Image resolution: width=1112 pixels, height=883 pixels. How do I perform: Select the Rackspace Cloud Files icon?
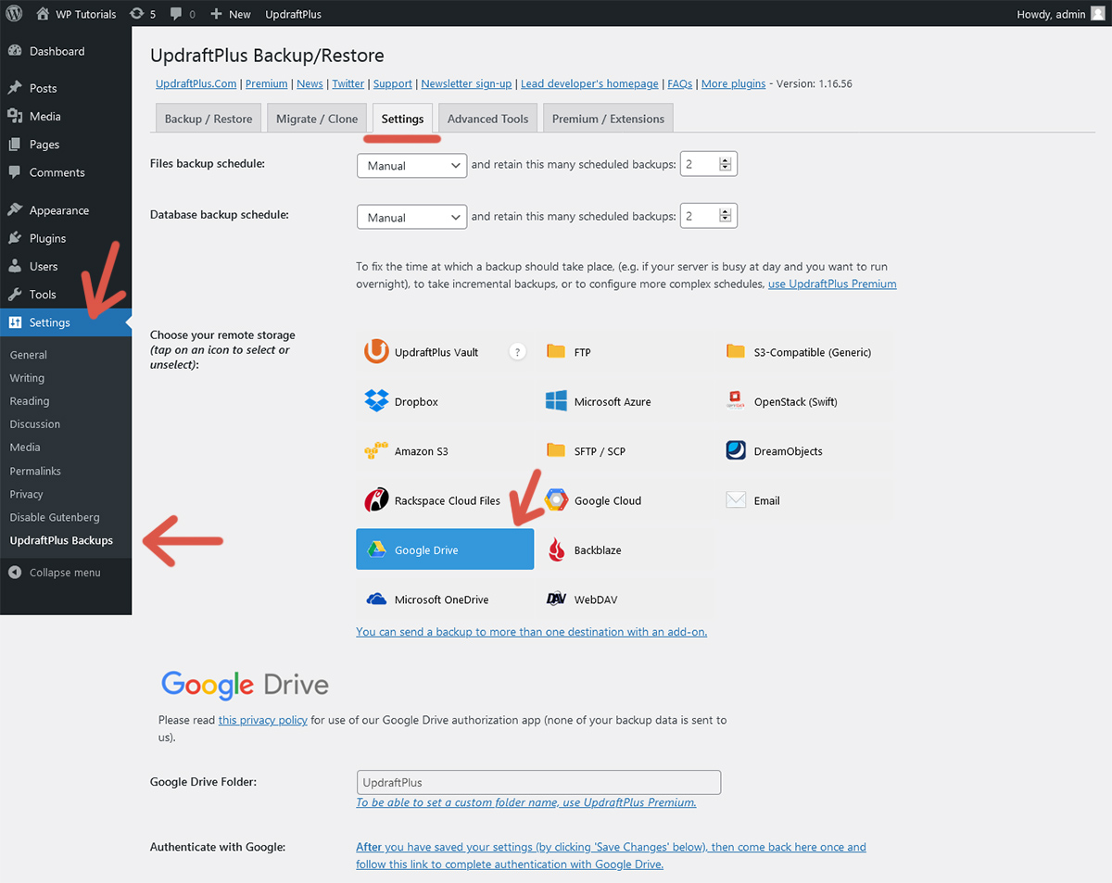click(376, 500)
